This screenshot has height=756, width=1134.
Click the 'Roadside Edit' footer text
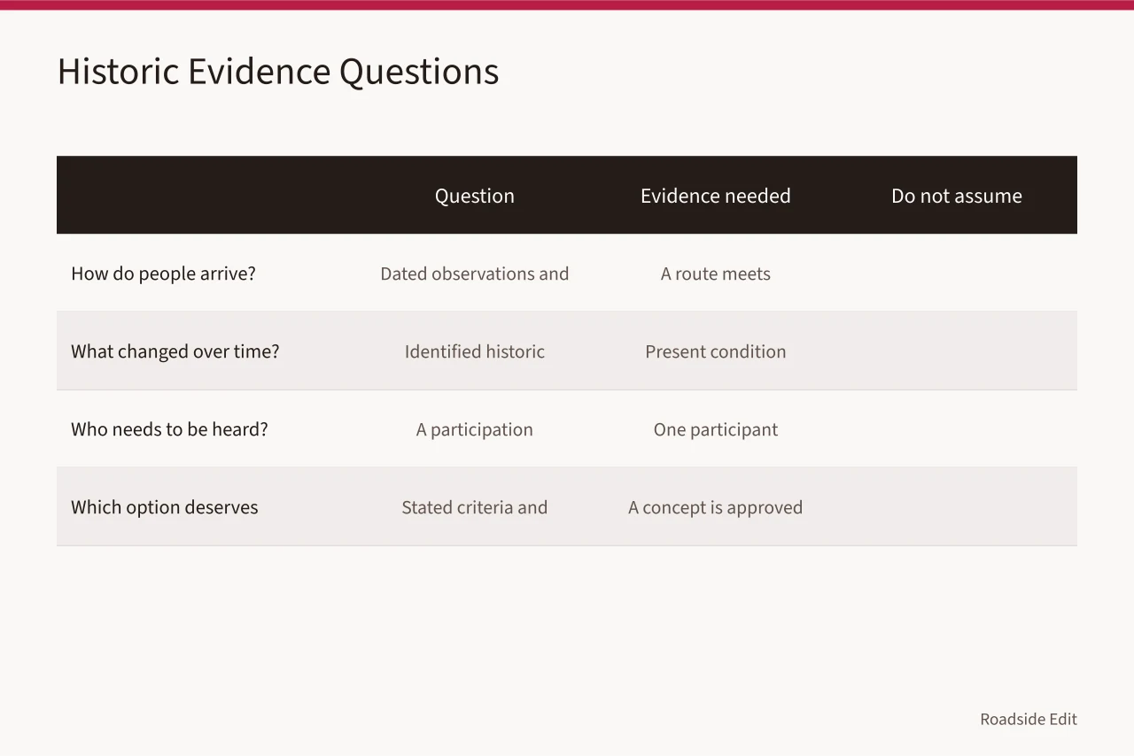(1029, 719)
